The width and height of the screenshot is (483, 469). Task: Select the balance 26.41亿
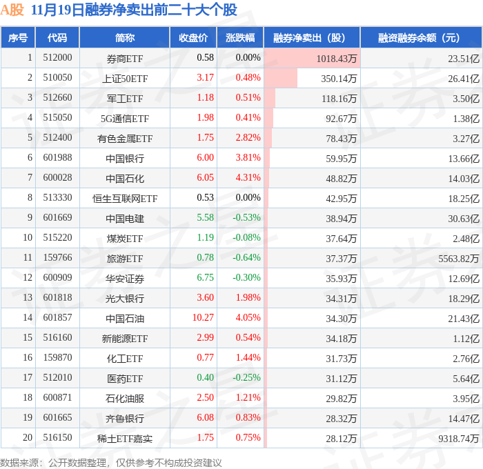(x=464, y=79)
